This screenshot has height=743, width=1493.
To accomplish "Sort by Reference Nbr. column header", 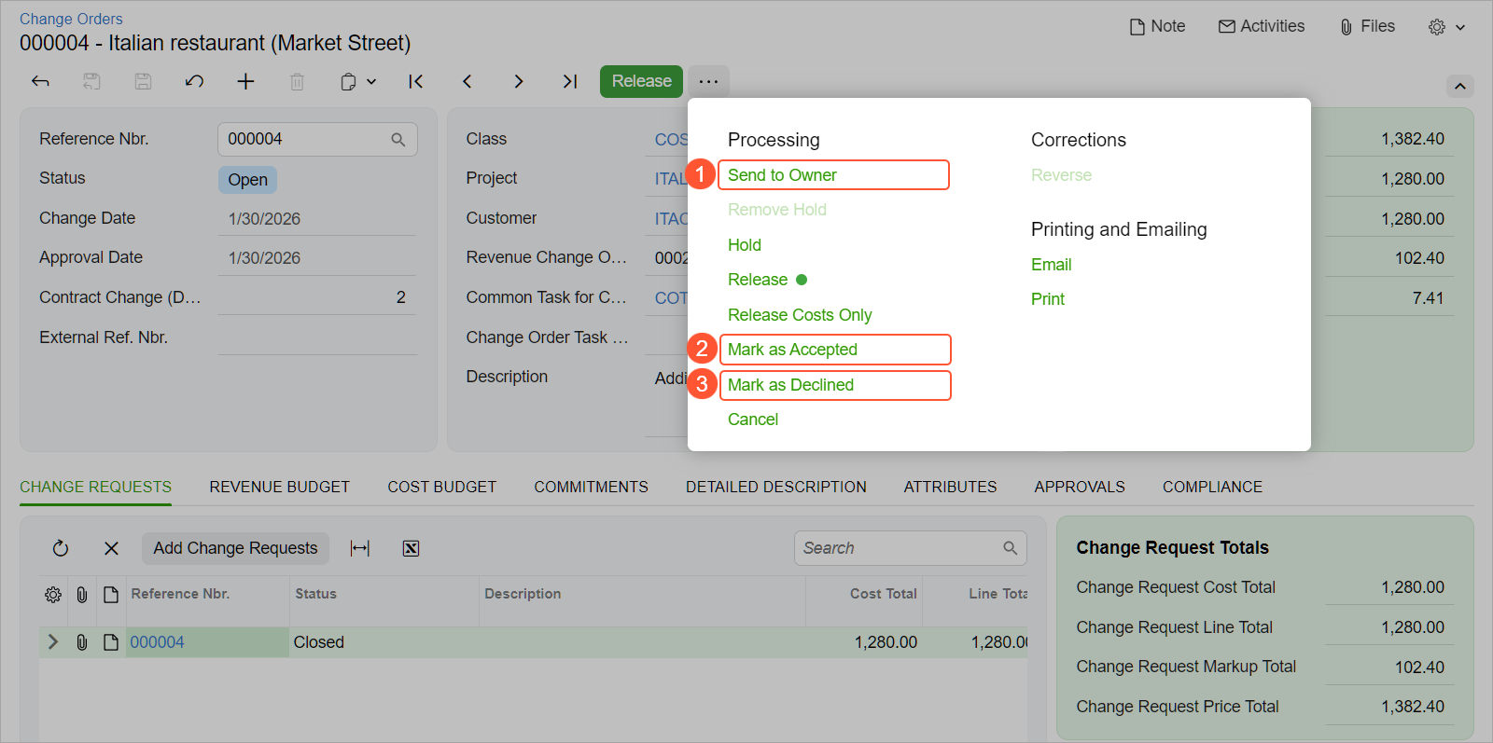I will (180, 594).
